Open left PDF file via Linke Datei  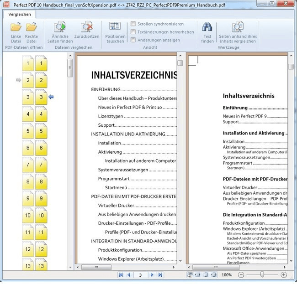click(x=16, y=32)
